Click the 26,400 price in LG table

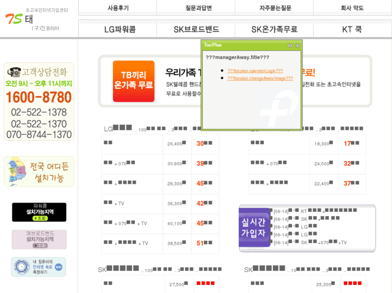(176, 144)
